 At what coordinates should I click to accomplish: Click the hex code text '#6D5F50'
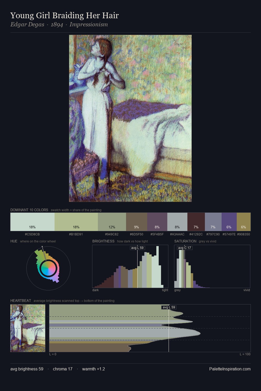pyautogui.click(x=137, y=234)
